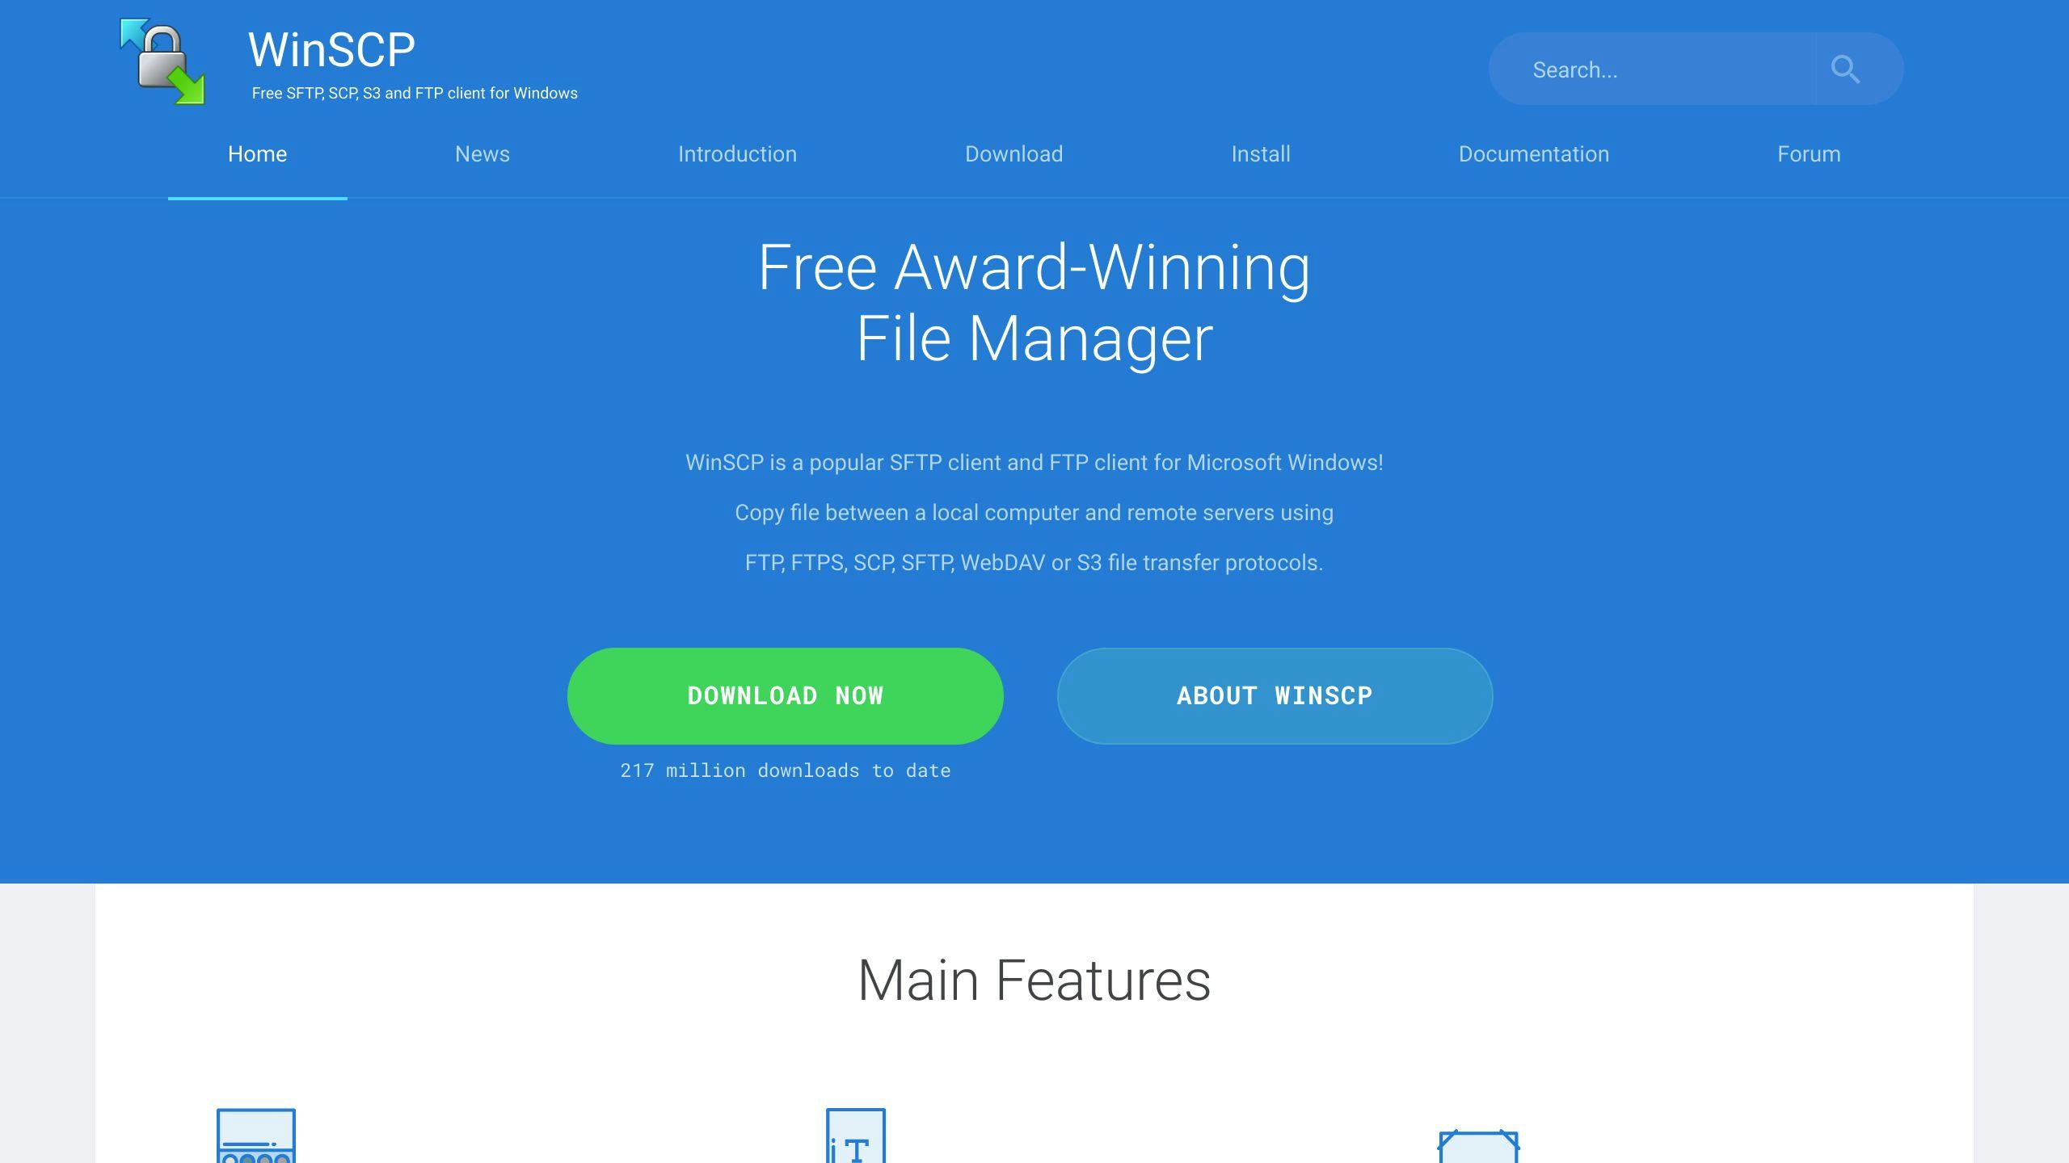Image resolution: width=2069 pixels, height=1163 pixels.
Task: Click the Install navigation item
Action: pos(1261,153)
